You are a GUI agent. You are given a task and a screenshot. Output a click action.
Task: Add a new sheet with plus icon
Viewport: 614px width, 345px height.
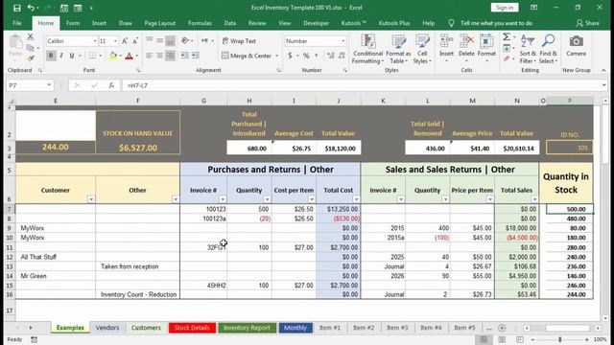click(502, 328)
